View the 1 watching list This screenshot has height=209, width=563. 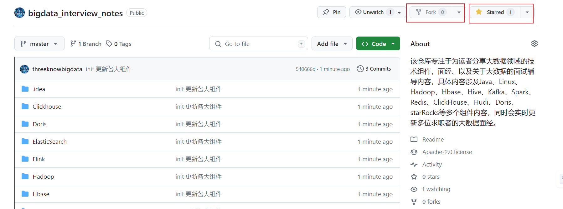coord(436,189)
